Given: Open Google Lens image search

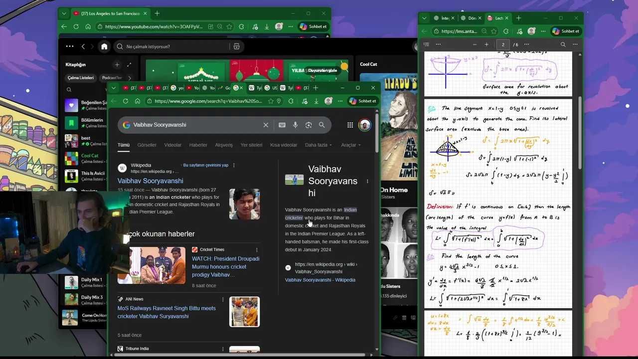Looking at the screenshot, I should (x=309, y=125).
